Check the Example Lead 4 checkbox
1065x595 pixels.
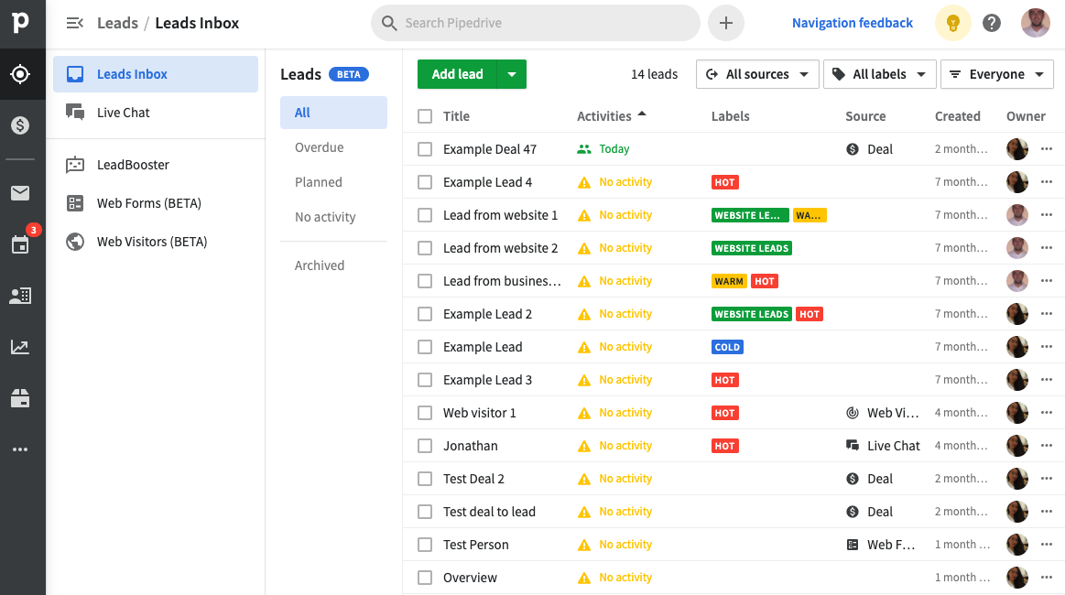[x=425, y=182]
